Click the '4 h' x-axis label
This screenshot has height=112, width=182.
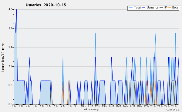[x=42, y=106]
